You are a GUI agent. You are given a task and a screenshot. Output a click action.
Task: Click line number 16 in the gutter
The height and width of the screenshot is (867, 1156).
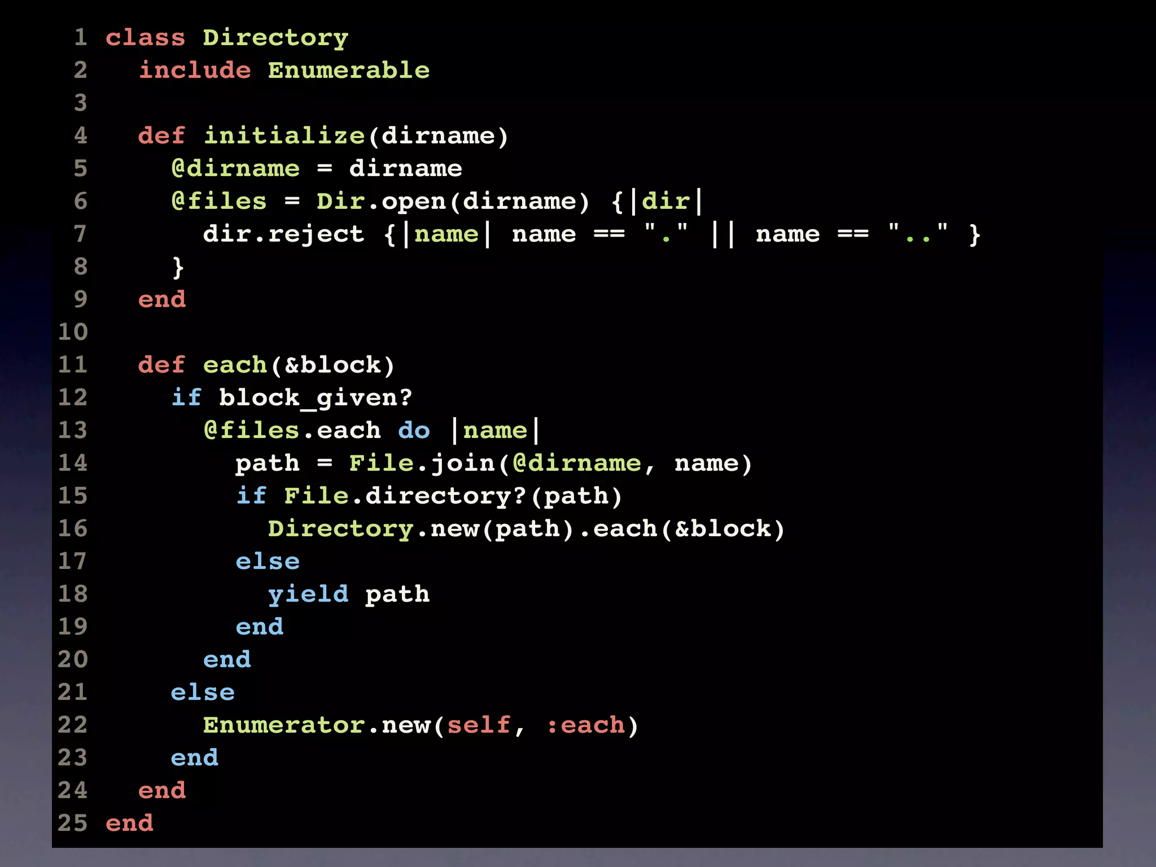(73, 528)
